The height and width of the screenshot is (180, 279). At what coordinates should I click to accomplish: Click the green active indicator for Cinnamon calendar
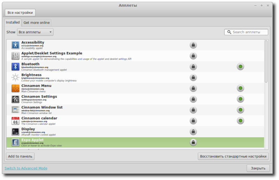click(240, 121)
